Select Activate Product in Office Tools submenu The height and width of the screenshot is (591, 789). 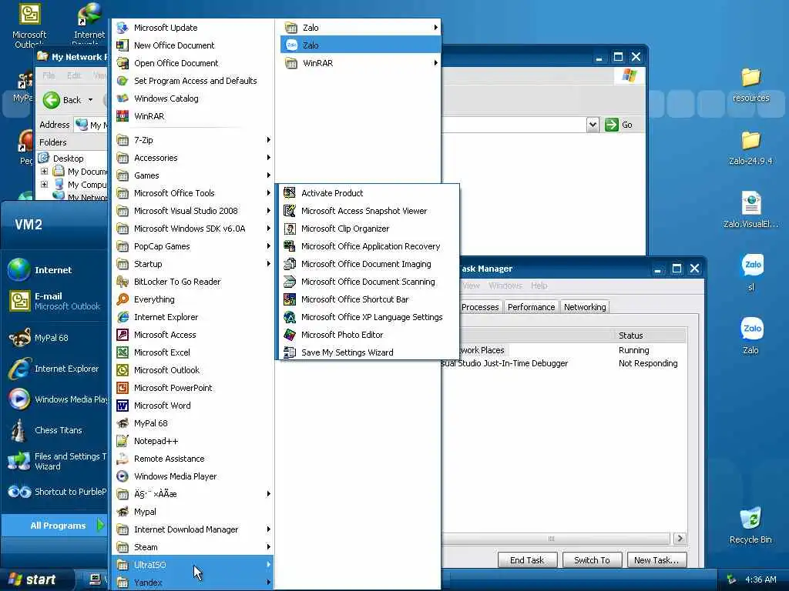368,193
